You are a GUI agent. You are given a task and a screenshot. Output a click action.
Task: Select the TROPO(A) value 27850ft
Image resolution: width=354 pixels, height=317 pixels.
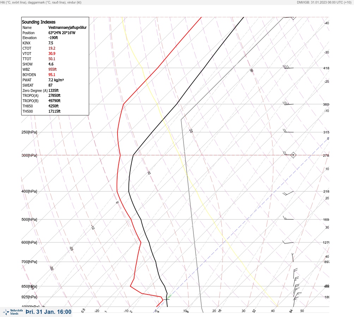coord(54,95)
